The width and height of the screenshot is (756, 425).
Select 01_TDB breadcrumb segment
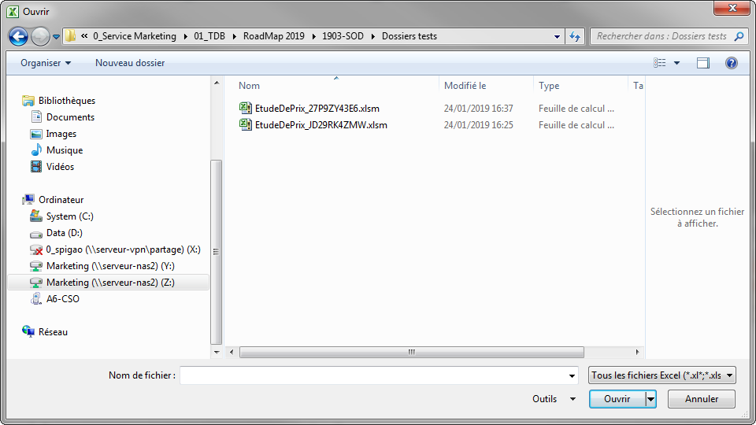(209, 36)
